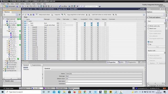Click Copy snapshots to start values
This screenshot has height=94, width=168.
(x=76, y=15)
